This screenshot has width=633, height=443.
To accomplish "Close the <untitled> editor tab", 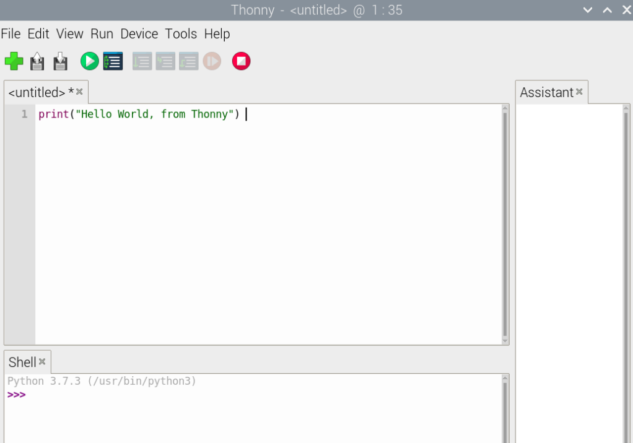I will click(x=79, y=92).
